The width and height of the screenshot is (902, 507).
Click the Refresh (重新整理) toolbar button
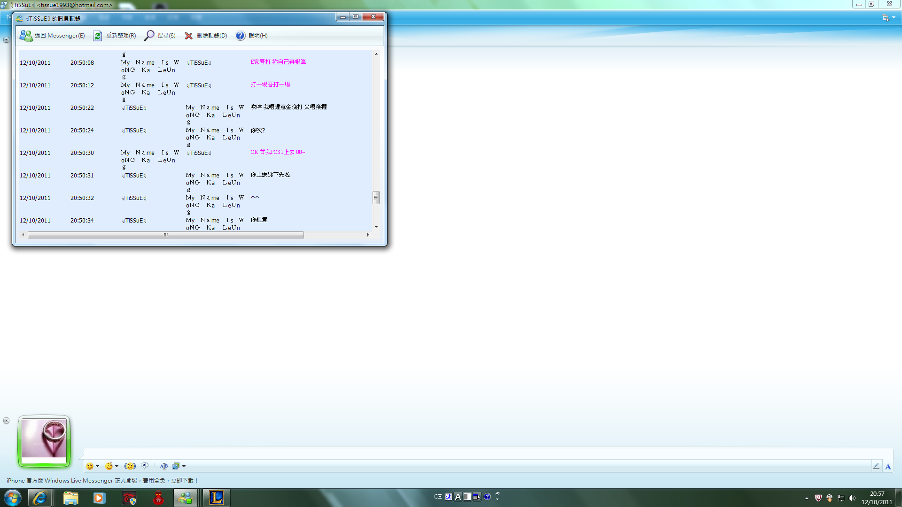pyautogui.click(x=97, y=36)
